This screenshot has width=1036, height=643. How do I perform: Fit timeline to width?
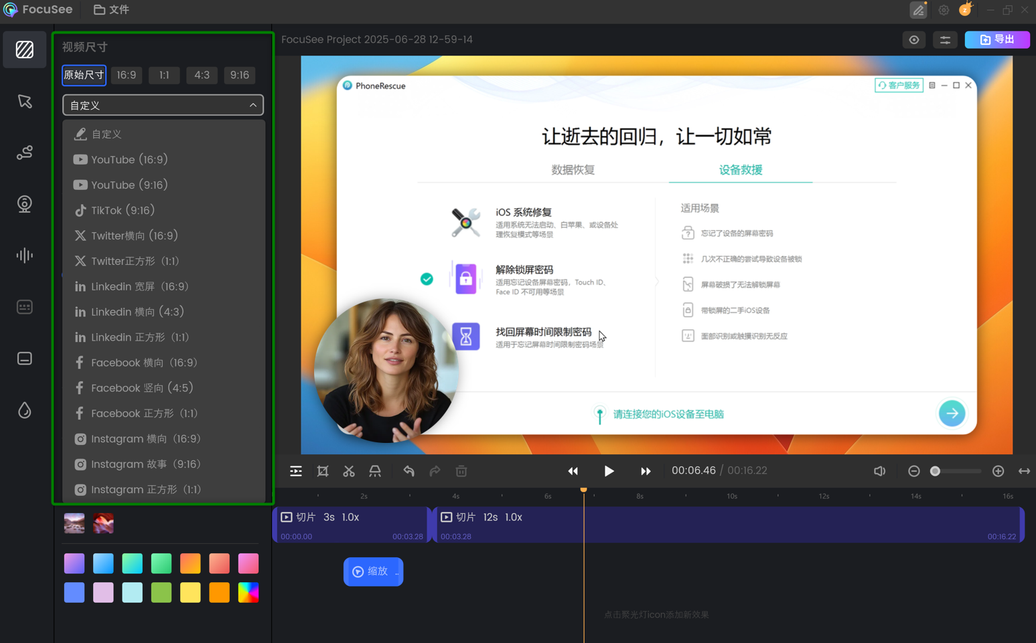pos(1025,471)
